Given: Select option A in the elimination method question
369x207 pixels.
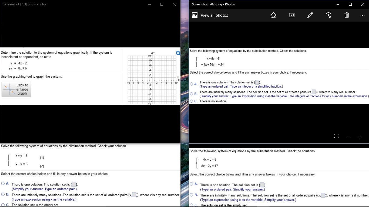Looking at the screenshot, I should coord(3,184).
